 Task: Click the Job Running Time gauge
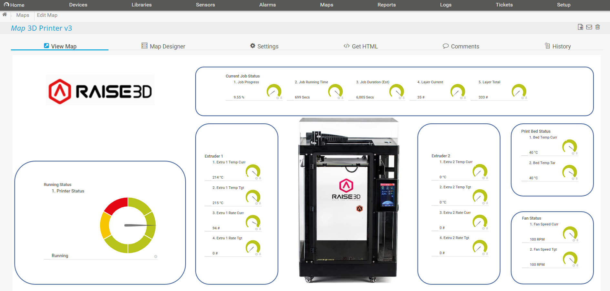(x=336, y=91)
